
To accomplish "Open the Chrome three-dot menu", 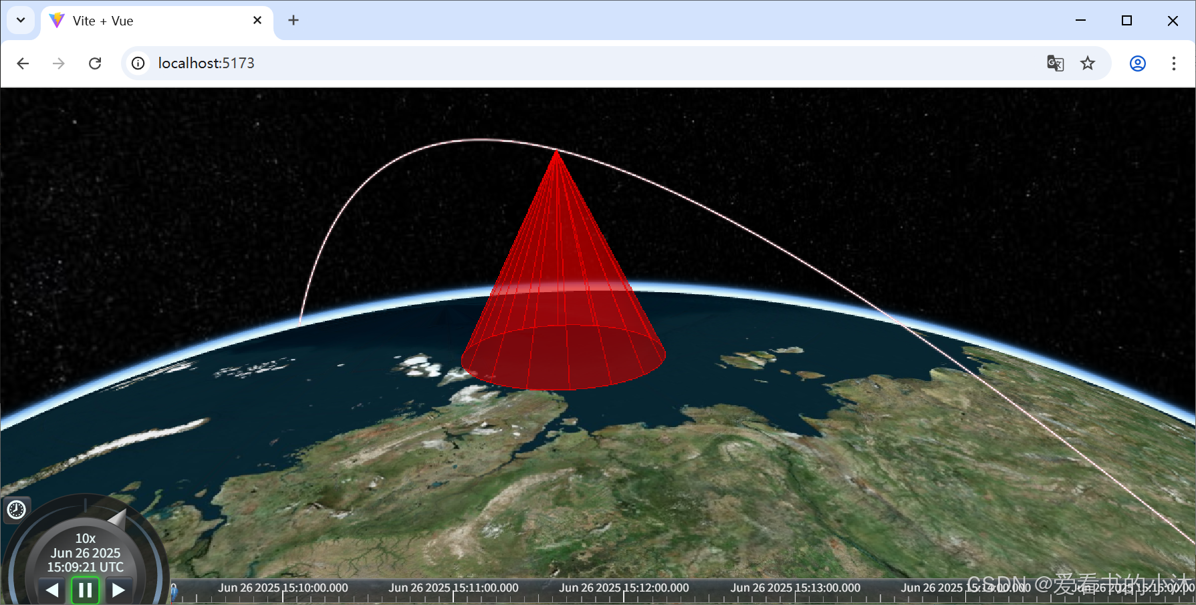I will 1174,63.
